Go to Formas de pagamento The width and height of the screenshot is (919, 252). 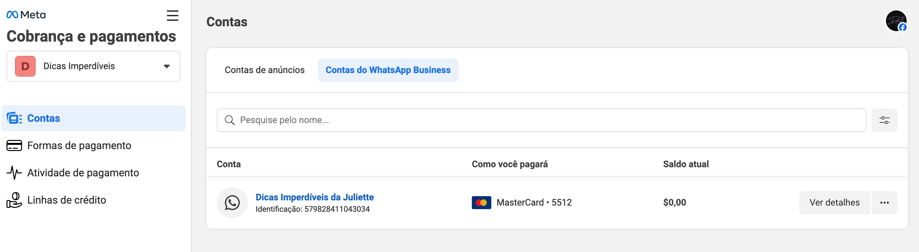(x=79, y=145)
